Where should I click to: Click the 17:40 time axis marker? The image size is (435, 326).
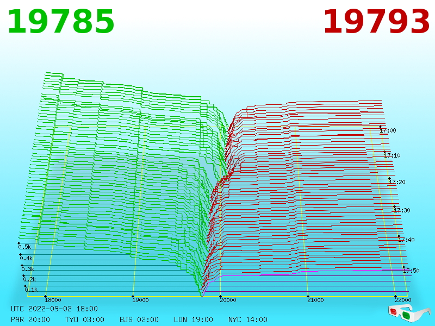click(x=406, y=240)
